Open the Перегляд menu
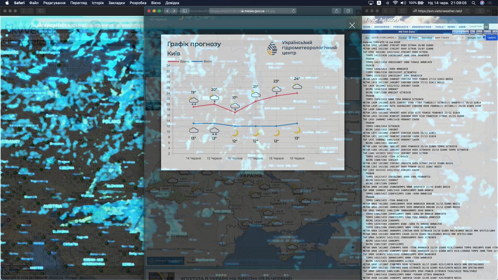Viewport: 498px width, 280px height. [78, 2]
